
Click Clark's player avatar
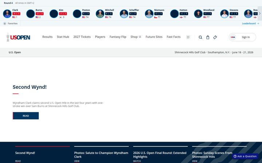[7, 14]
